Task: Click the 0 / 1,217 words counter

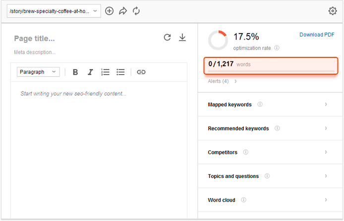Action: [271, 66]
